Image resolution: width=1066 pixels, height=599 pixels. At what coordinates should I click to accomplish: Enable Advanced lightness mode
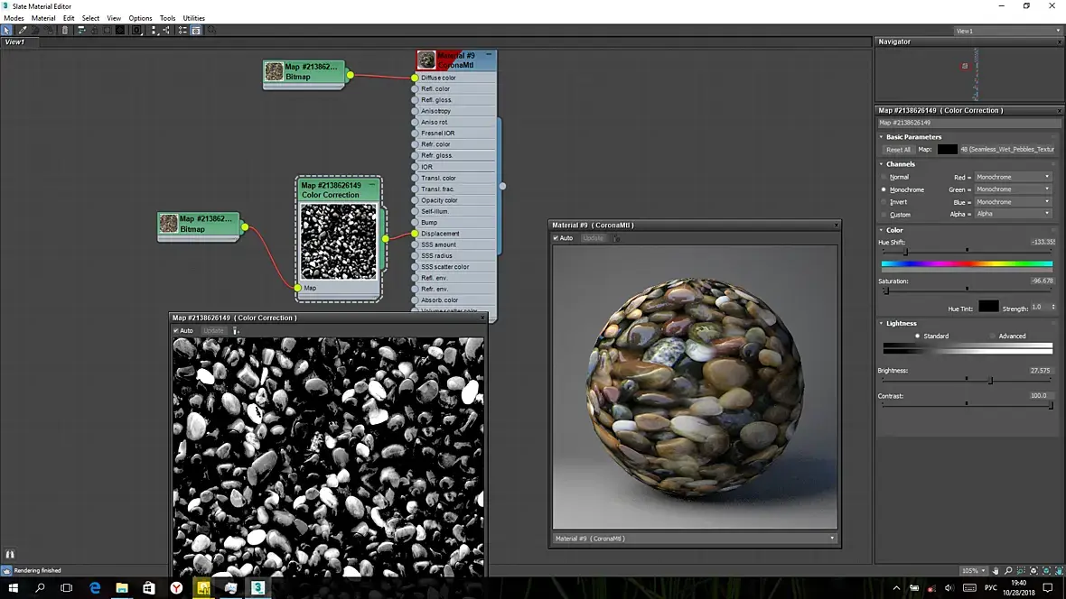pos(992,336)
